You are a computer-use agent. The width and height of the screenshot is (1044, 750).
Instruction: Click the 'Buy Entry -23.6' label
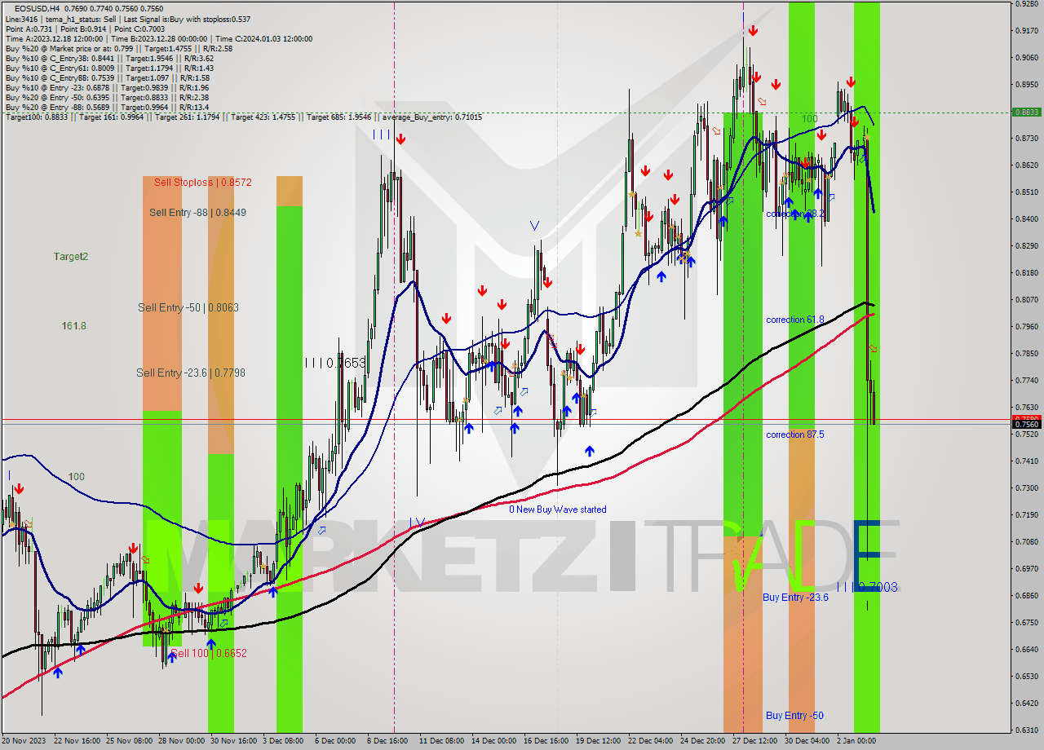click(x=795, y=598)
